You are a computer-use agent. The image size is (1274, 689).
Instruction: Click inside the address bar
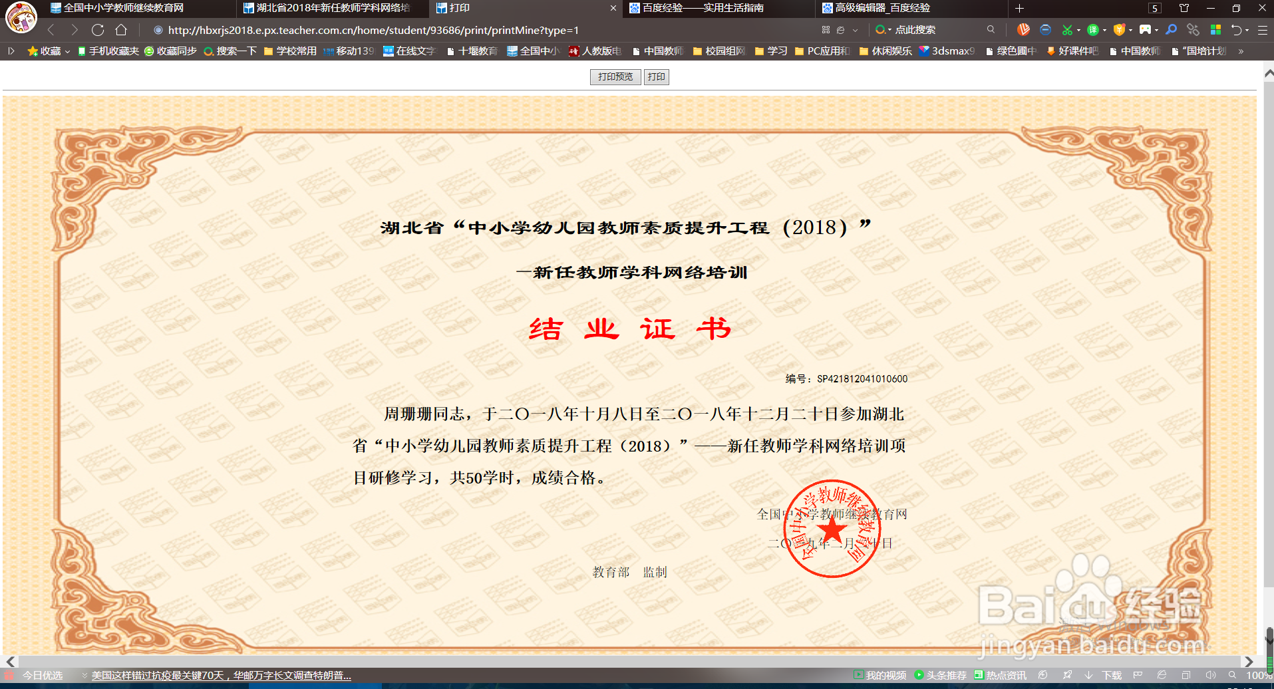click(x=399, y=30)
